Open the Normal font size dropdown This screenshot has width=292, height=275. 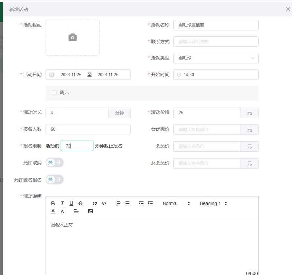(176, 203)
